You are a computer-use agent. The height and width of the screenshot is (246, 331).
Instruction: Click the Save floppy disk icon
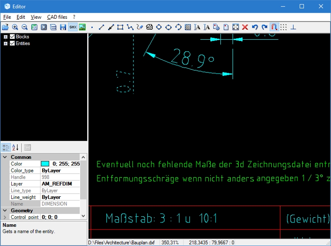click(x=63, y=27)
